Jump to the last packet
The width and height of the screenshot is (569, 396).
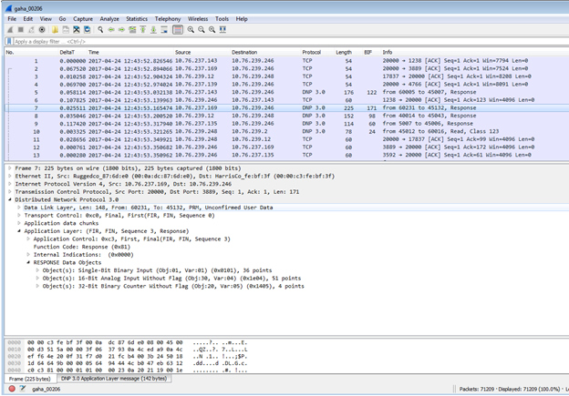[x=153, y=30]
